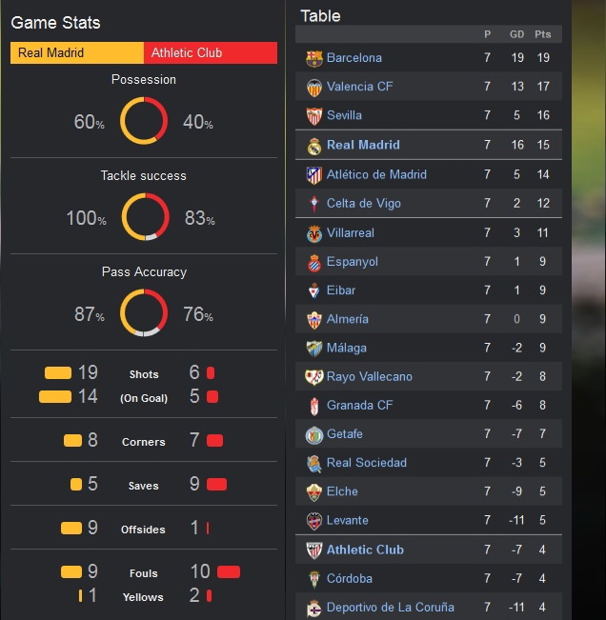Click the Real Madrid crest in table
Screen dimensions: 606x620
[313, 146]
